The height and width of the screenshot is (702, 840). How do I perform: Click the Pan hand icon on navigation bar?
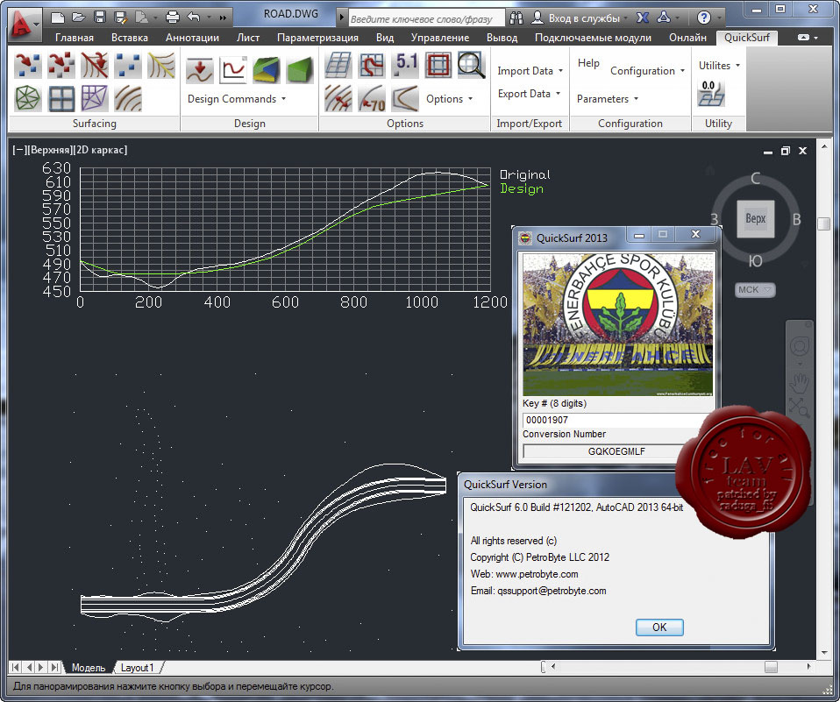800,382
